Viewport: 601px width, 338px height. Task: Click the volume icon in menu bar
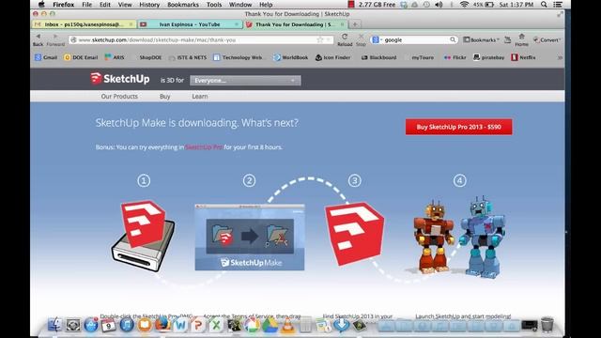[x=439, y=5]
